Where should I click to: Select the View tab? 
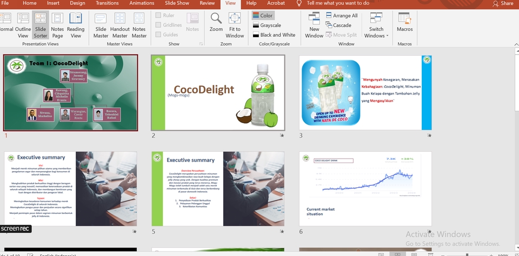point(230,3)
